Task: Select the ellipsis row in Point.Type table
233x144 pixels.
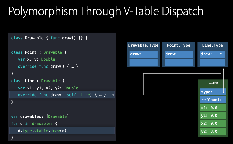Action: 178,63
